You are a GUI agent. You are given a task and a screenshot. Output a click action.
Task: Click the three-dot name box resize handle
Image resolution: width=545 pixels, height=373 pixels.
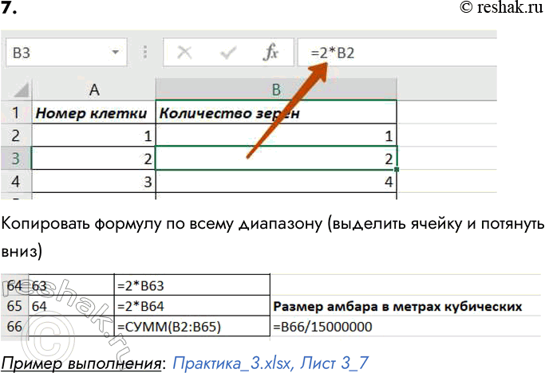(x=145, y=53)
